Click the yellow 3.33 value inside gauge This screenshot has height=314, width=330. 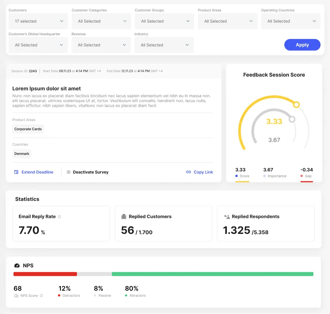[x=274, y=122]
